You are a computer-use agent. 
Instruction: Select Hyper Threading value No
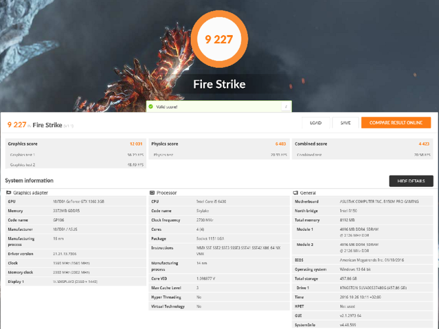point(199,297)
